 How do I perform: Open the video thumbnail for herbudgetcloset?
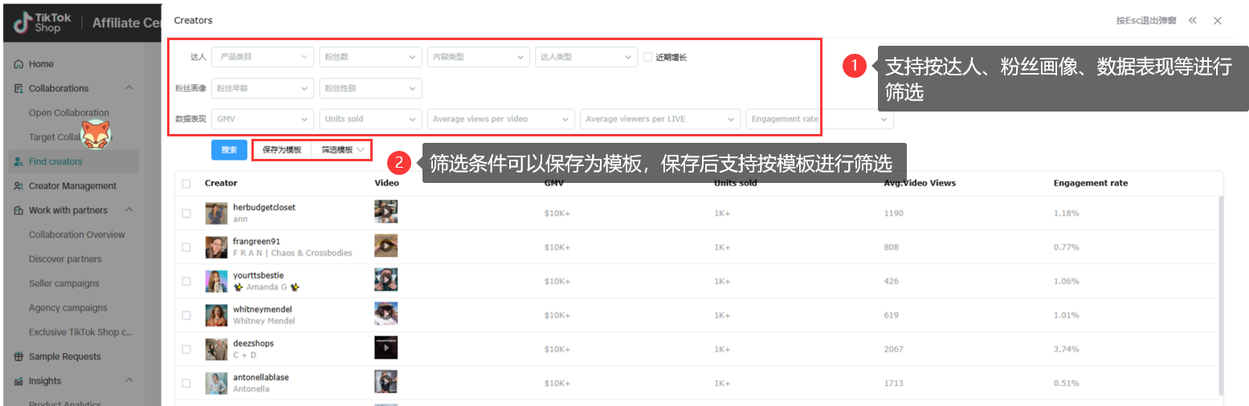coord(386,212)
